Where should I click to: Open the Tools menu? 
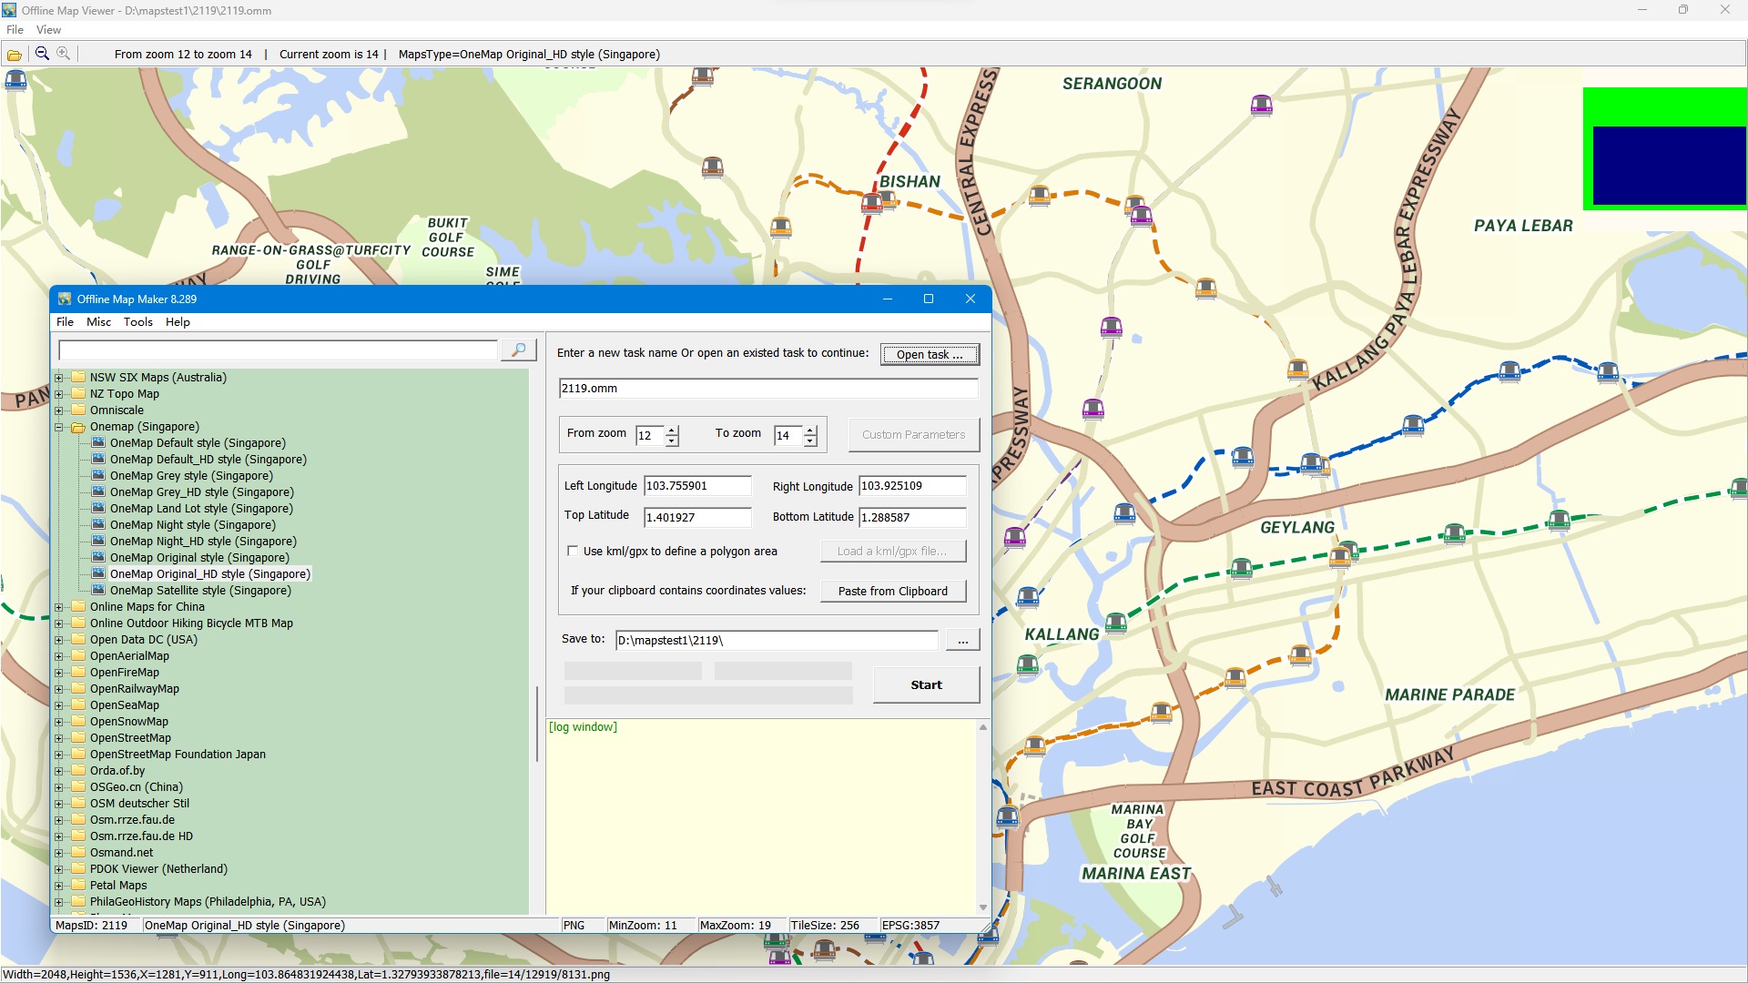(x=138, y=322)
